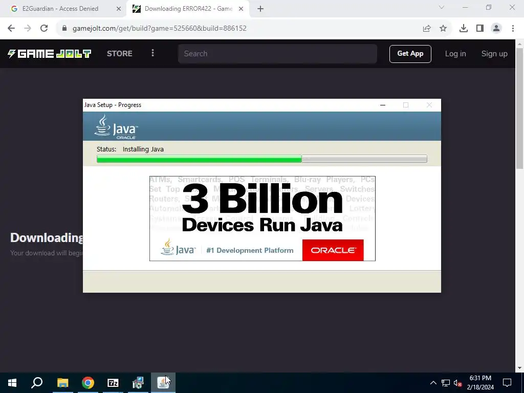Open Chrome from the taskbar
524x393 pixels.
(x=88, y=383)
